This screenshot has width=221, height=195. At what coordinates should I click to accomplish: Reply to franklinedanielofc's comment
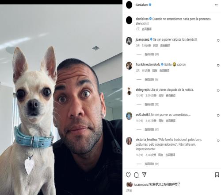tap(155, 70)
